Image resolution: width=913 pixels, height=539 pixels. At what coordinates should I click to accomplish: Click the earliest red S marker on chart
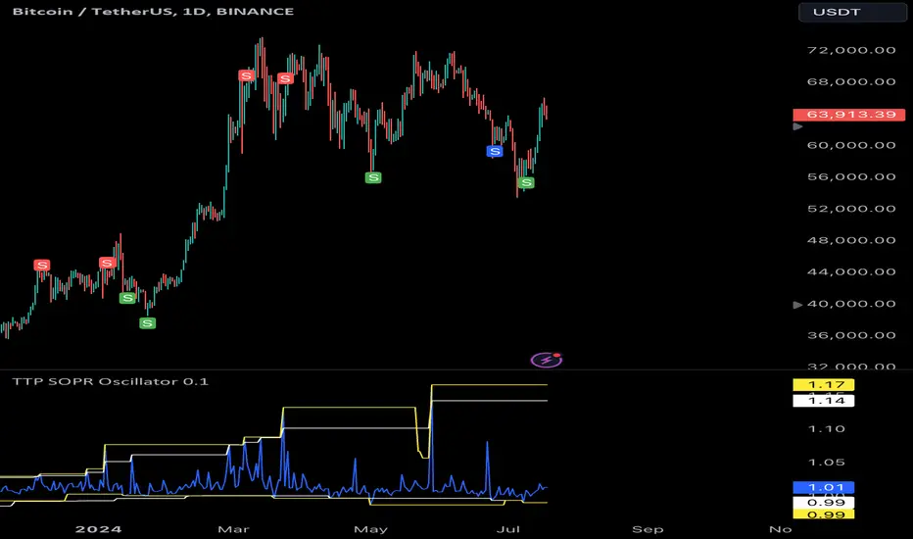pyautogui.click(x=41, y=266)
